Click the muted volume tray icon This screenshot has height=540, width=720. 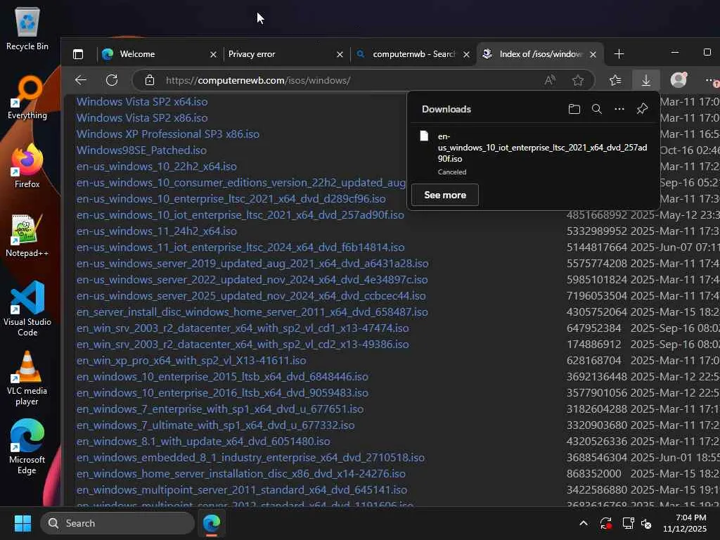pyautogui.click(x=646, y=523)
